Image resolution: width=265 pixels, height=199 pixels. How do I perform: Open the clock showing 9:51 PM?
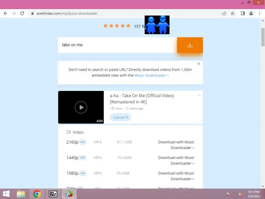254,194
